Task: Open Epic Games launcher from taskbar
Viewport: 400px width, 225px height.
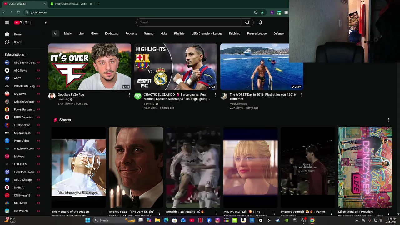Action: click(295, 220)
